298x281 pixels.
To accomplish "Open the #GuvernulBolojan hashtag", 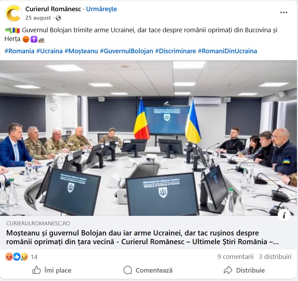I will 126,51.
